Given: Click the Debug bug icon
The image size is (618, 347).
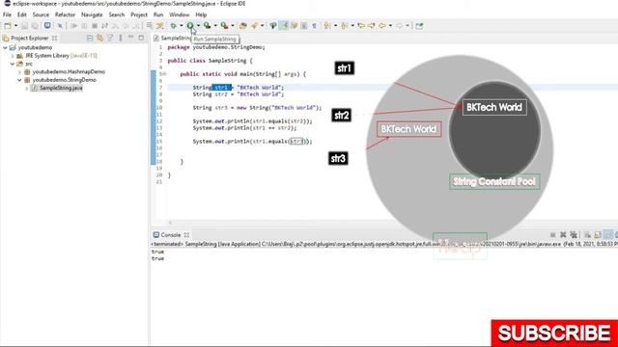Looking at the screenshot, I should 174,26.
